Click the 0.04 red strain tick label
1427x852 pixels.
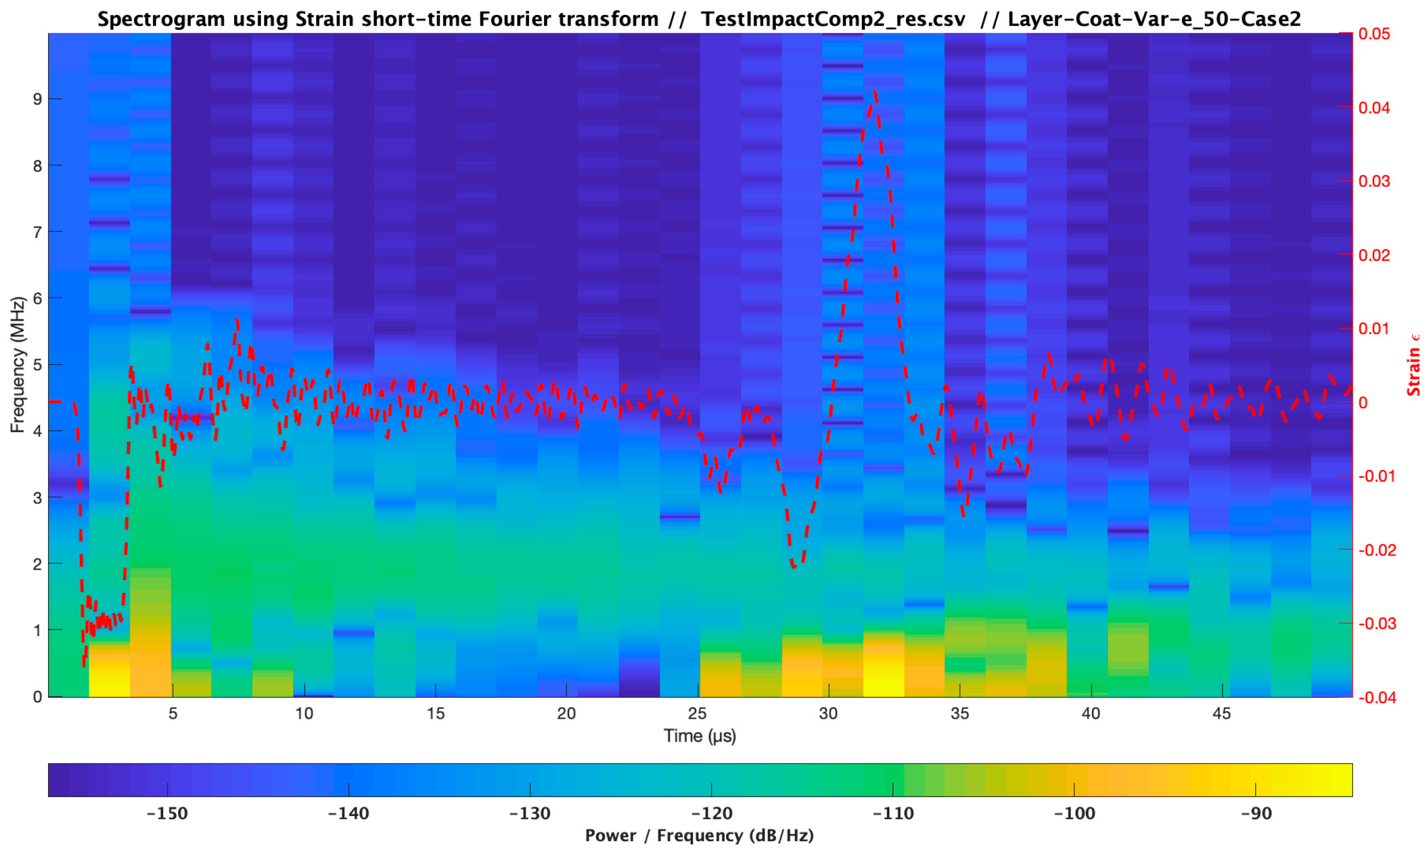[x=1374, y=108]
